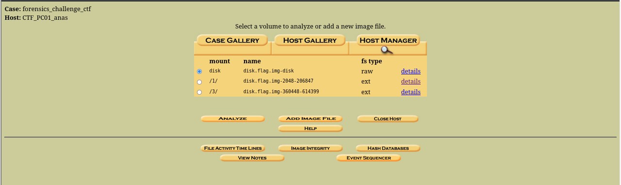Open details for disk.flag.img-disk
The height and width of the screenshot is (185, 621).
[410, 71]
